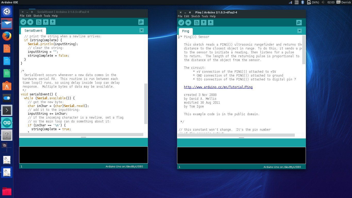Click volume speaker icon in top panel
Screen dimensions: 352x198
tap(323, 2)
